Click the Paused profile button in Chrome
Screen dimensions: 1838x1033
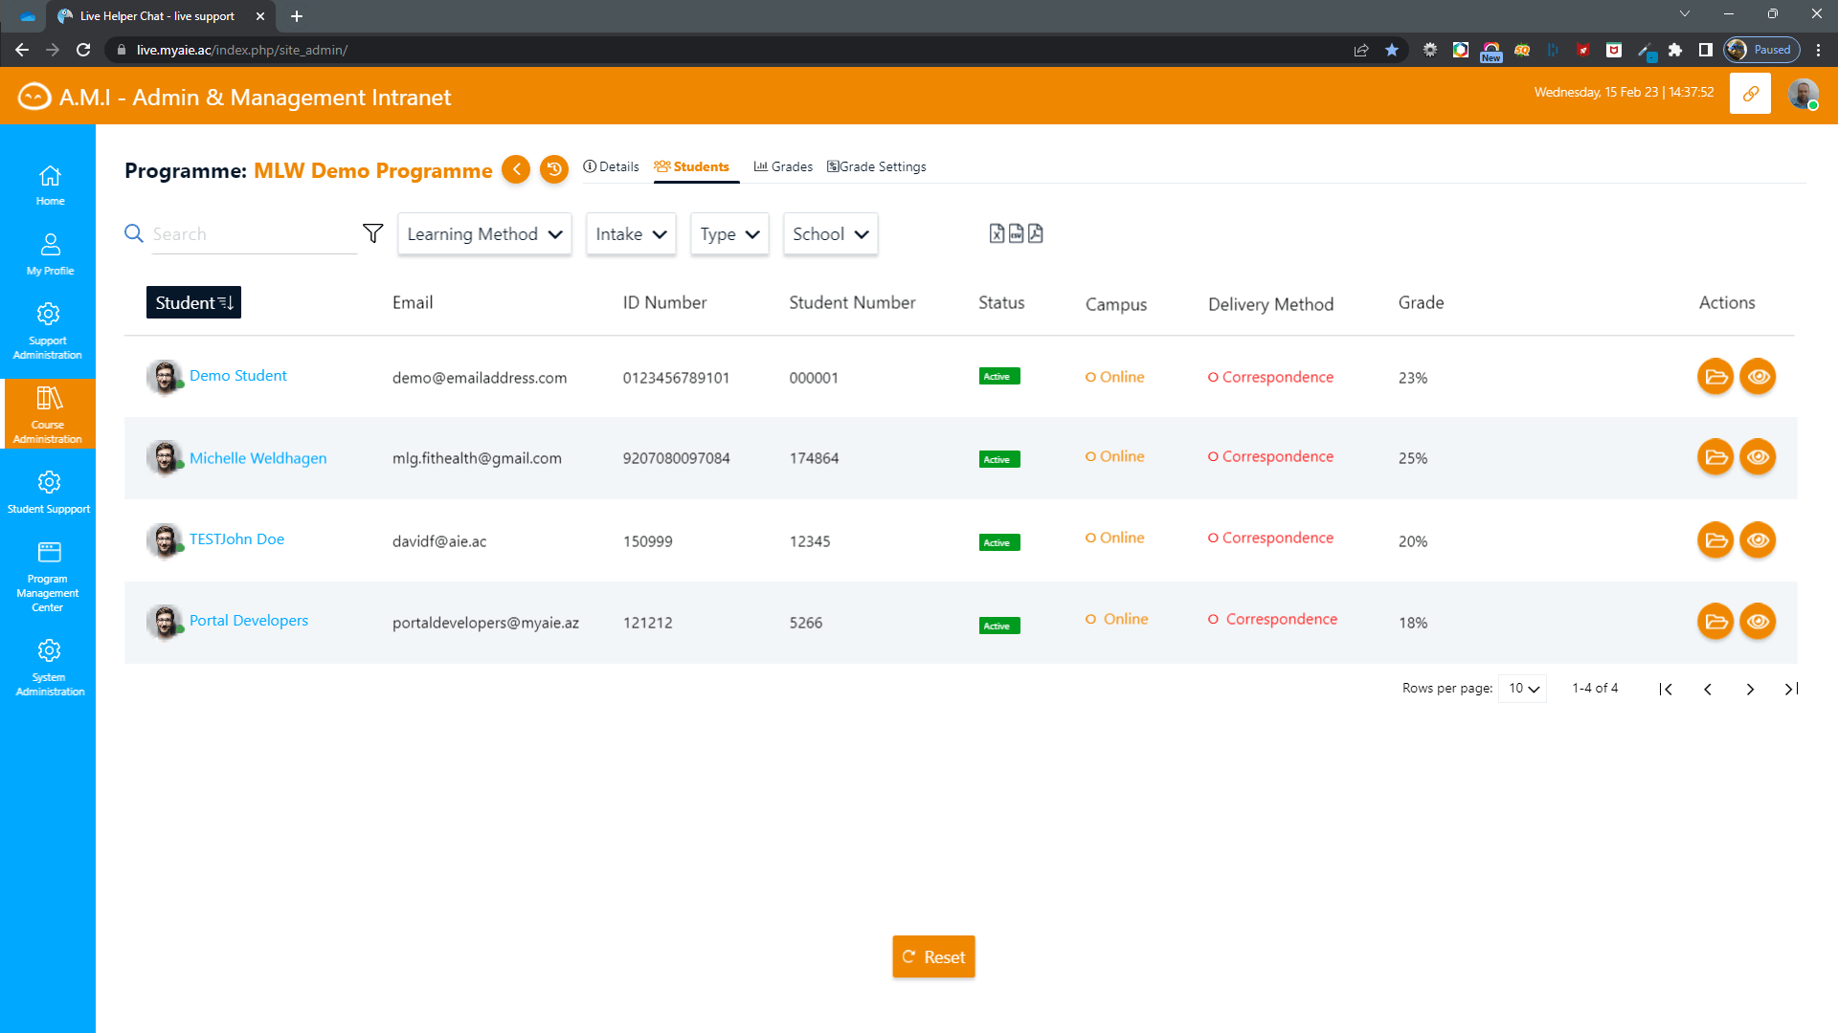coord(1762,50)
